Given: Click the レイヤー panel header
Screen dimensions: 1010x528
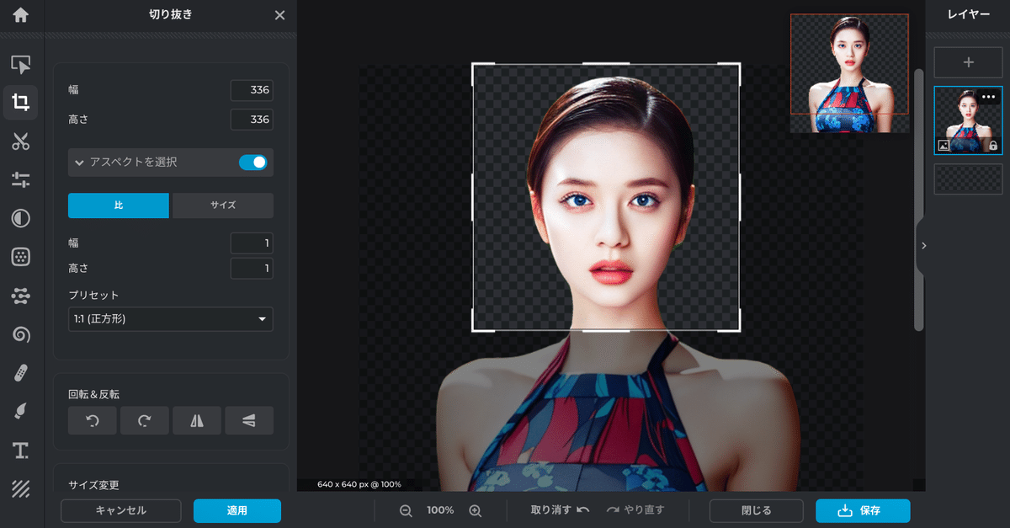Looking at the screenshot, I should pos(968,15).
